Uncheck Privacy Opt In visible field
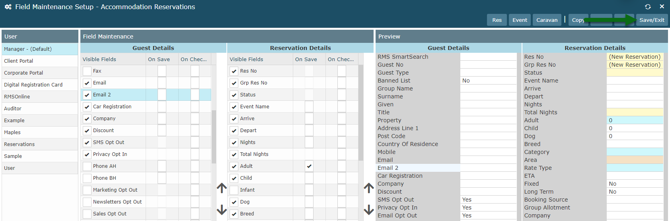This screenshot has width=670, height=221. click(x=87, y=154)
